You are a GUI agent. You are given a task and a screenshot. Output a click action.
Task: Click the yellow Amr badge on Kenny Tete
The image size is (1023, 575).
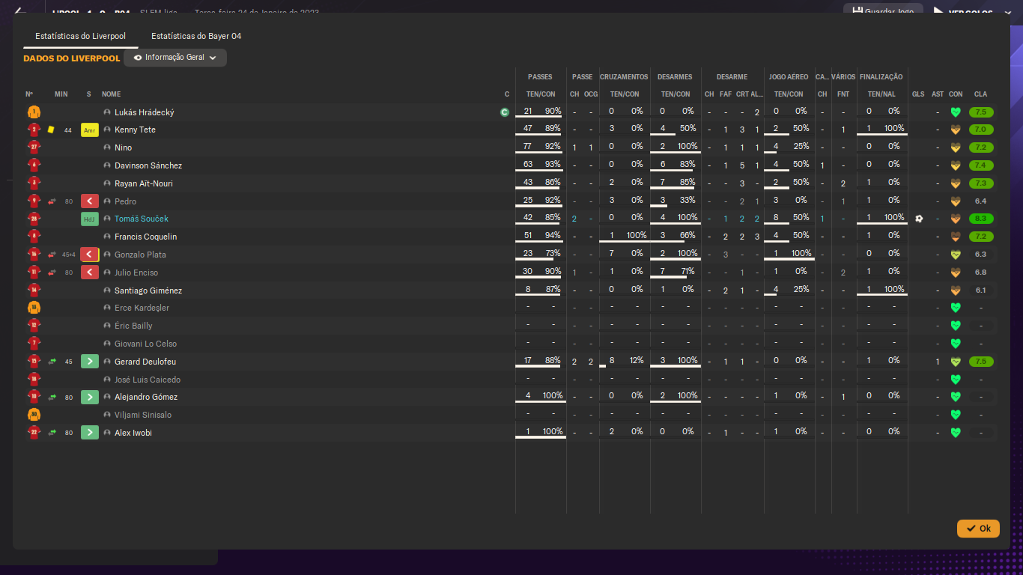[90, 130]
